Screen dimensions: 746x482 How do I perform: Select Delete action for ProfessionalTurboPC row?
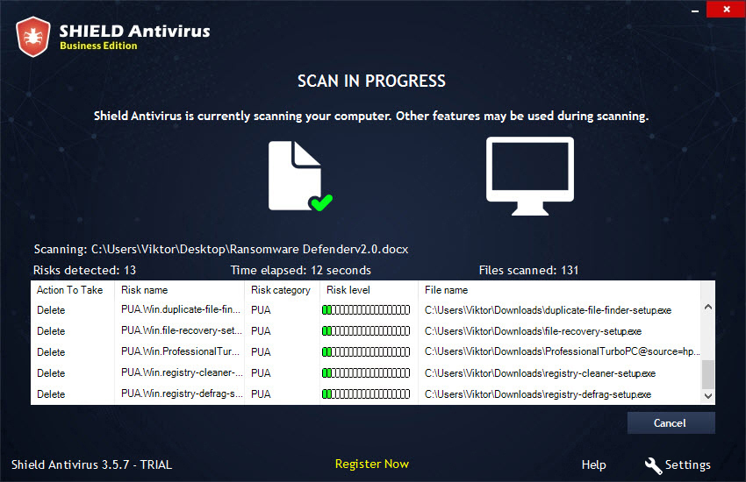click(x=51, y=352)
